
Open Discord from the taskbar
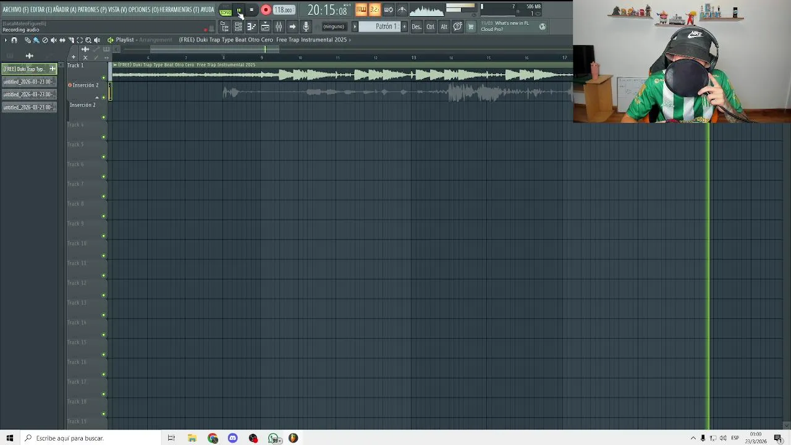coord(233,438)
